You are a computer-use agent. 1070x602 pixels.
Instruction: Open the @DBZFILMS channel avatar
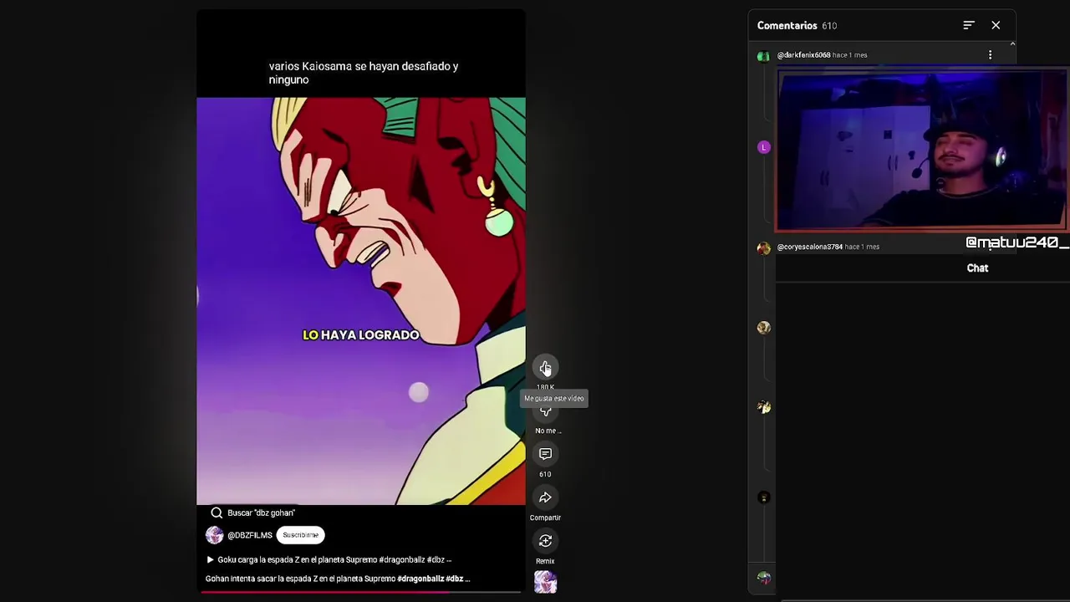[215, 535]
